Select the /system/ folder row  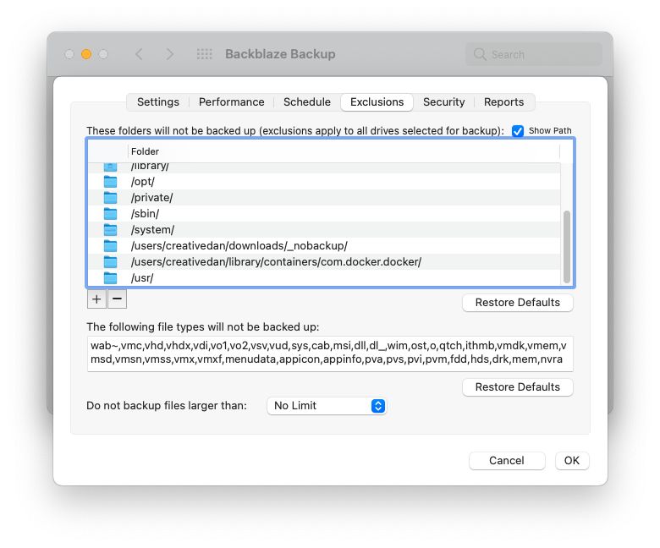point(324,230)
